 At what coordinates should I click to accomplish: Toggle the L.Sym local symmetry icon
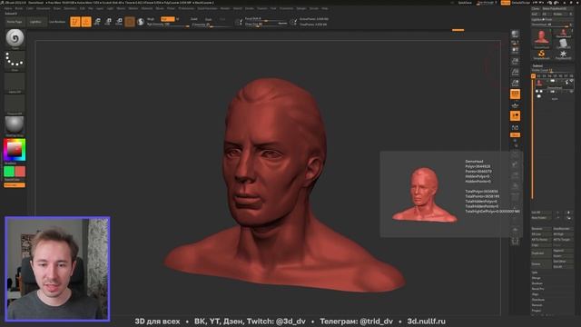515,127
